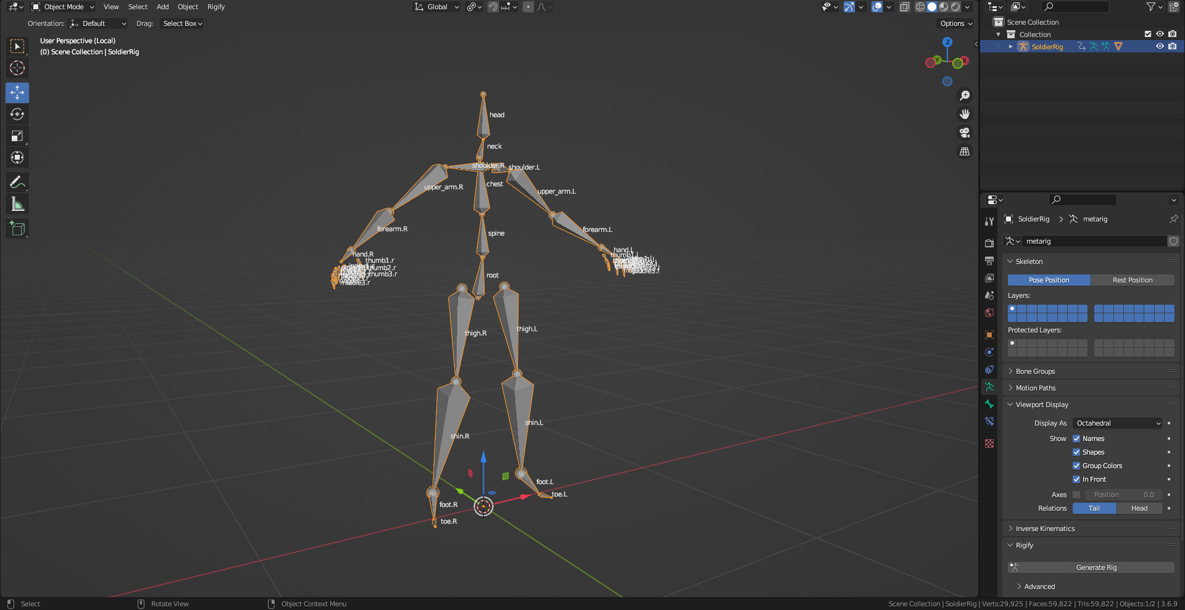This screenshot has width=1185, height=610.
Task: Select the Pose Position button
Action: click(1049, 280)
